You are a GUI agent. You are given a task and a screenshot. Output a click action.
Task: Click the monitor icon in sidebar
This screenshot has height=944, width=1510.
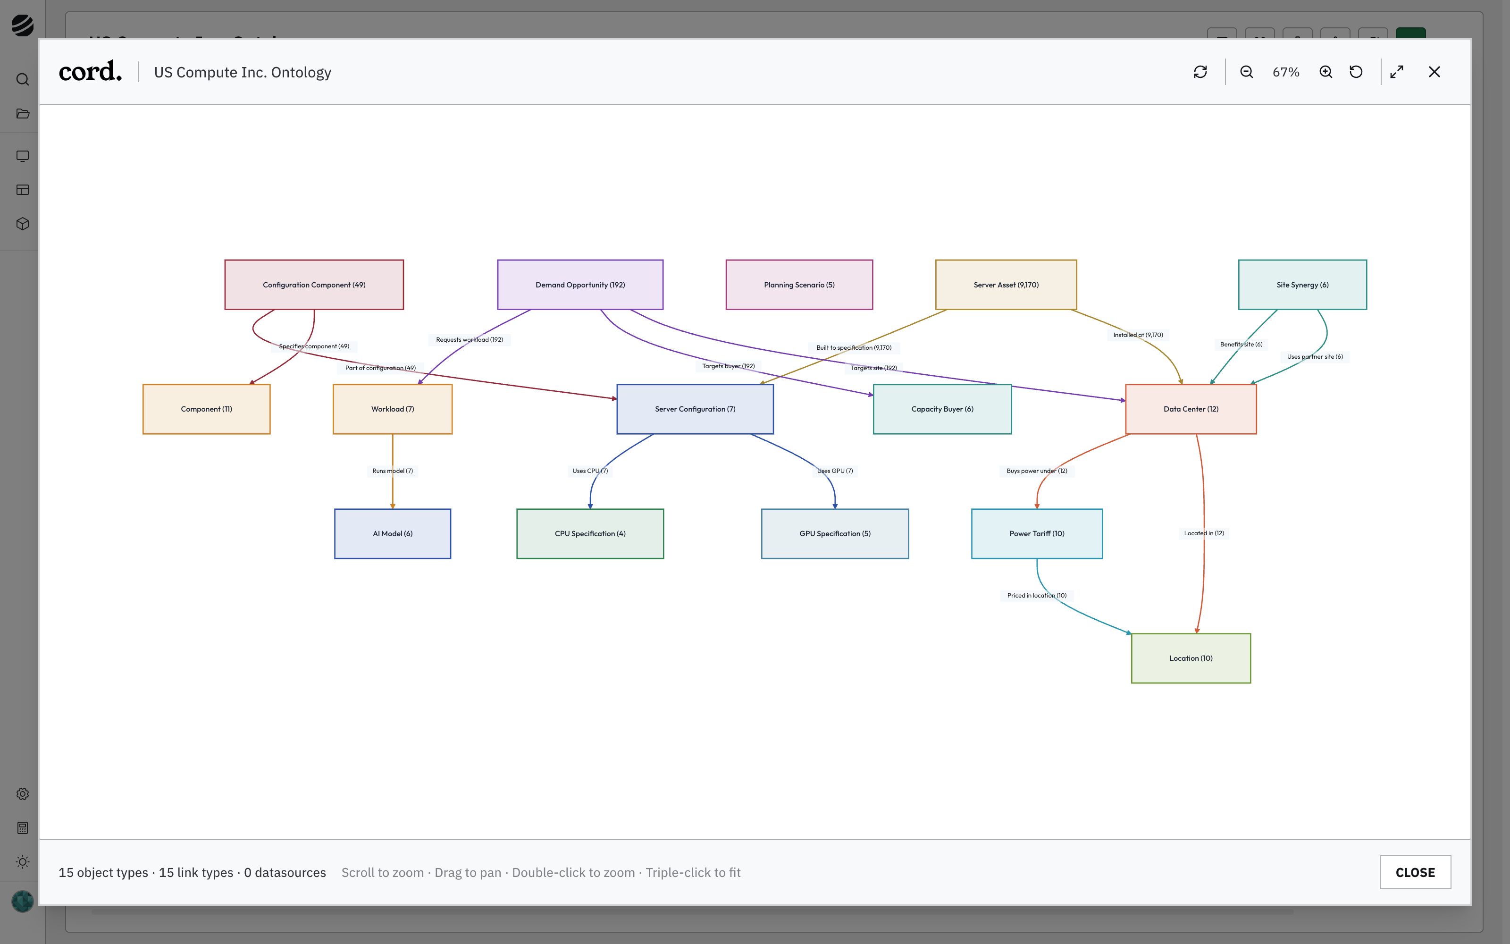(x=23, y=156)
